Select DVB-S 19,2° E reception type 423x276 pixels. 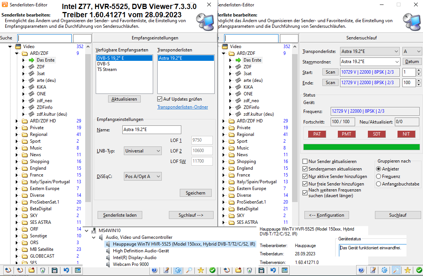124,58
